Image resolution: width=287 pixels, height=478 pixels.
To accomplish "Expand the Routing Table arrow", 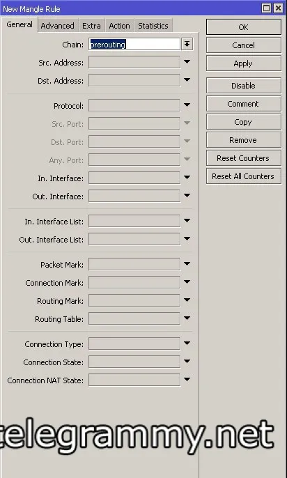I will click(187, 318).
